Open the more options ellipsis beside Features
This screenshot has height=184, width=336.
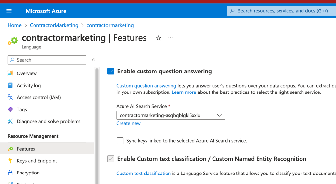[170, 38]
